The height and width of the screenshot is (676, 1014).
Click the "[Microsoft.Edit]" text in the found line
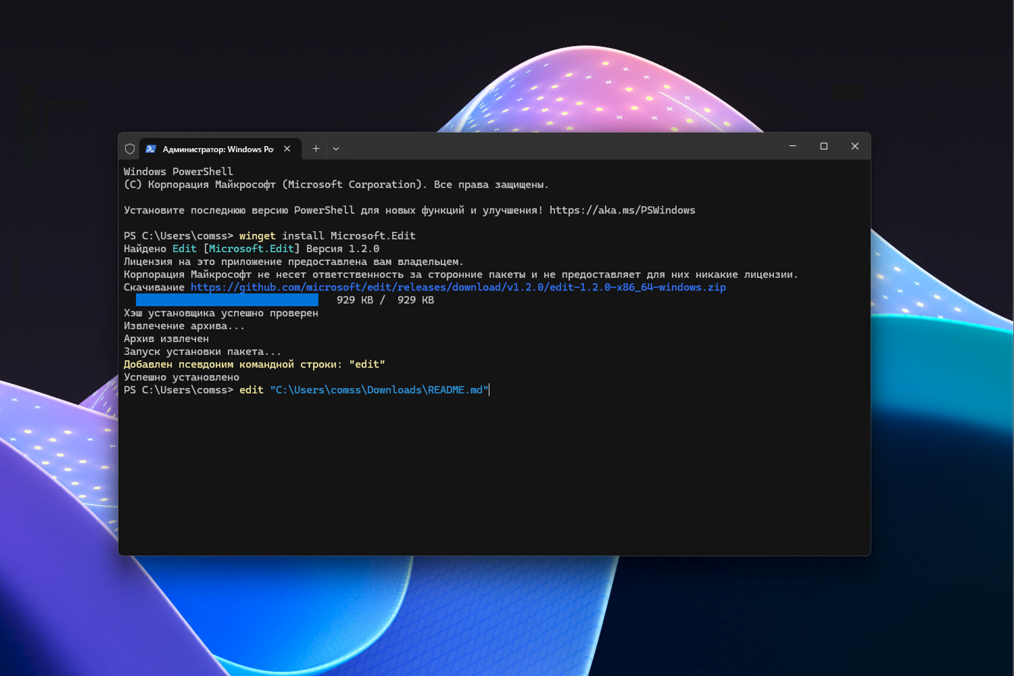(x=251, y=249)
